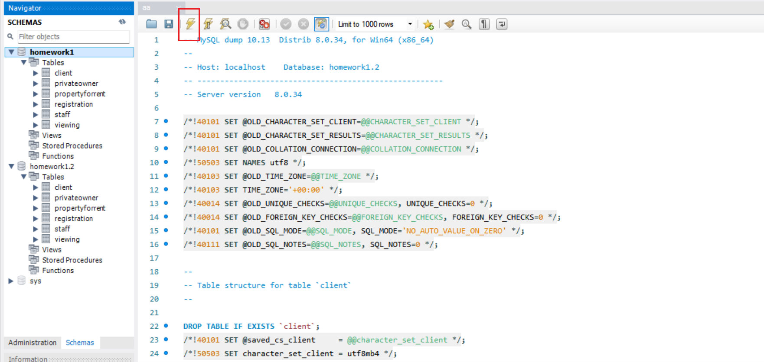764x362 pixels.
Task: Click the line 12 TIME_ZONE statement
Action: pyautogui.click(x=263, y=190)
